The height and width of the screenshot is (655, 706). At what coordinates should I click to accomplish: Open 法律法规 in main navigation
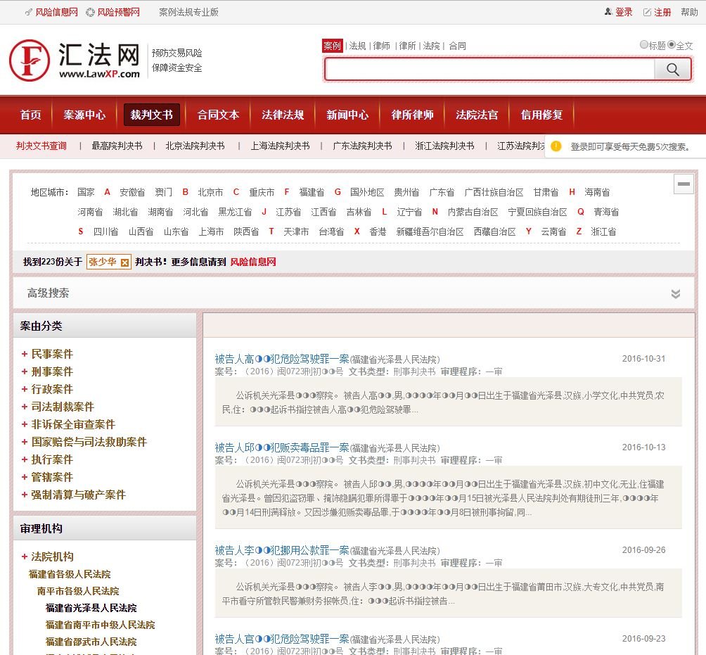[283, 115]
